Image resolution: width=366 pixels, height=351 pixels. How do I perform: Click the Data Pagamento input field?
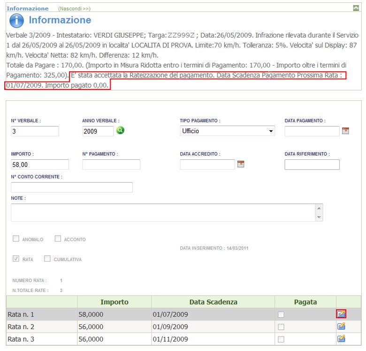312,131
